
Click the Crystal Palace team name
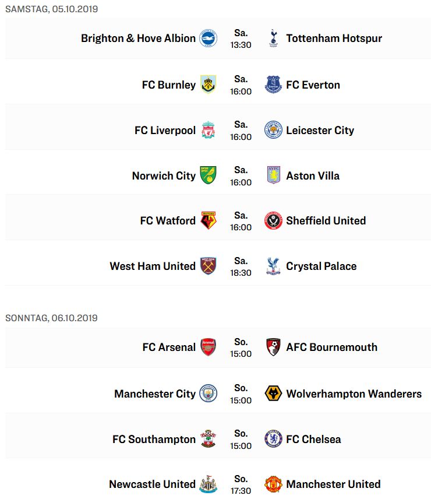tap(322, 266)
